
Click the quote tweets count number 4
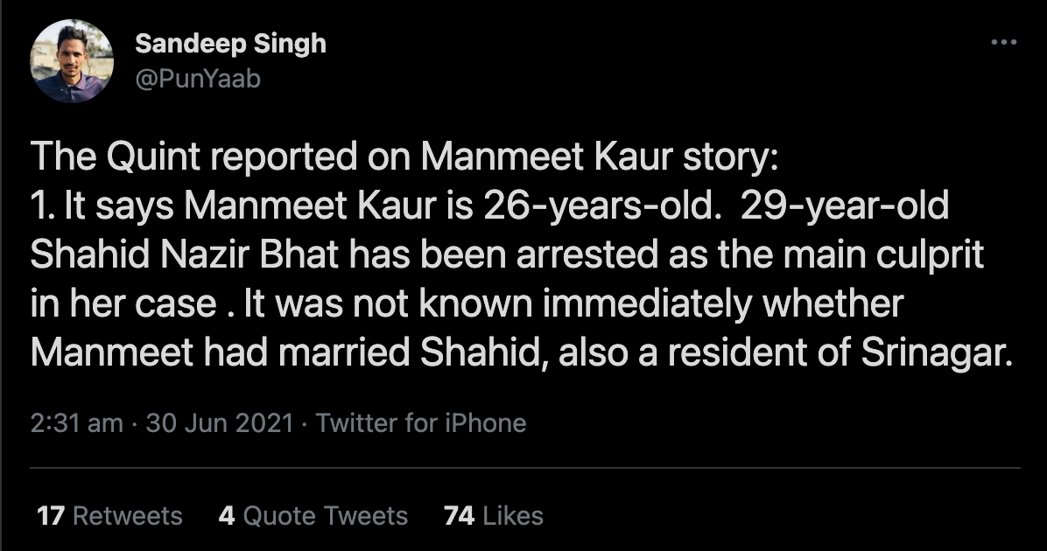click(227, 515)
